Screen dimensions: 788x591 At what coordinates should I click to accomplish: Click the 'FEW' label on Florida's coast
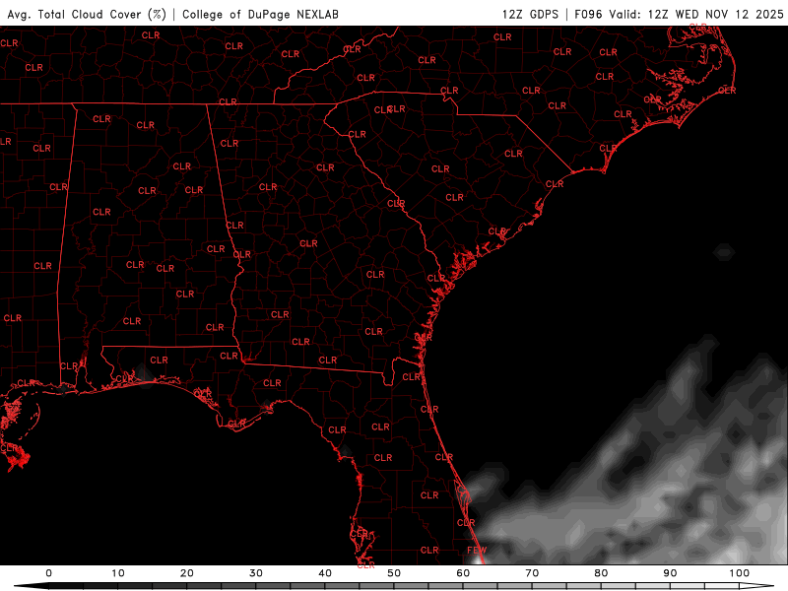click(477, 551)
